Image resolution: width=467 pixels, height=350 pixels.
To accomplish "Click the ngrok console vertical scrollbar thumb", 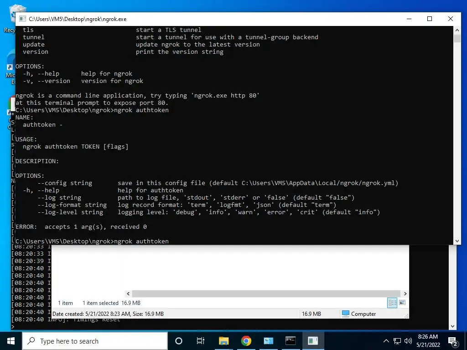I will pyautogui.click(x=457, y=38).
